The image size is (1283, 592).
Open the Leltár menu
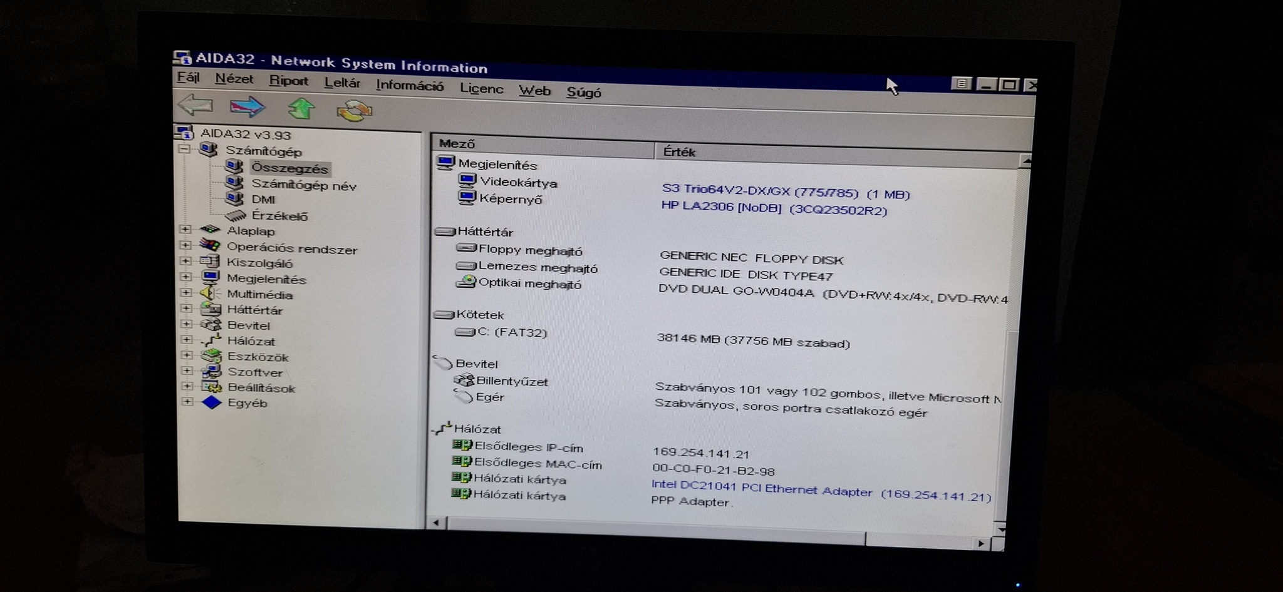point(342,83)
